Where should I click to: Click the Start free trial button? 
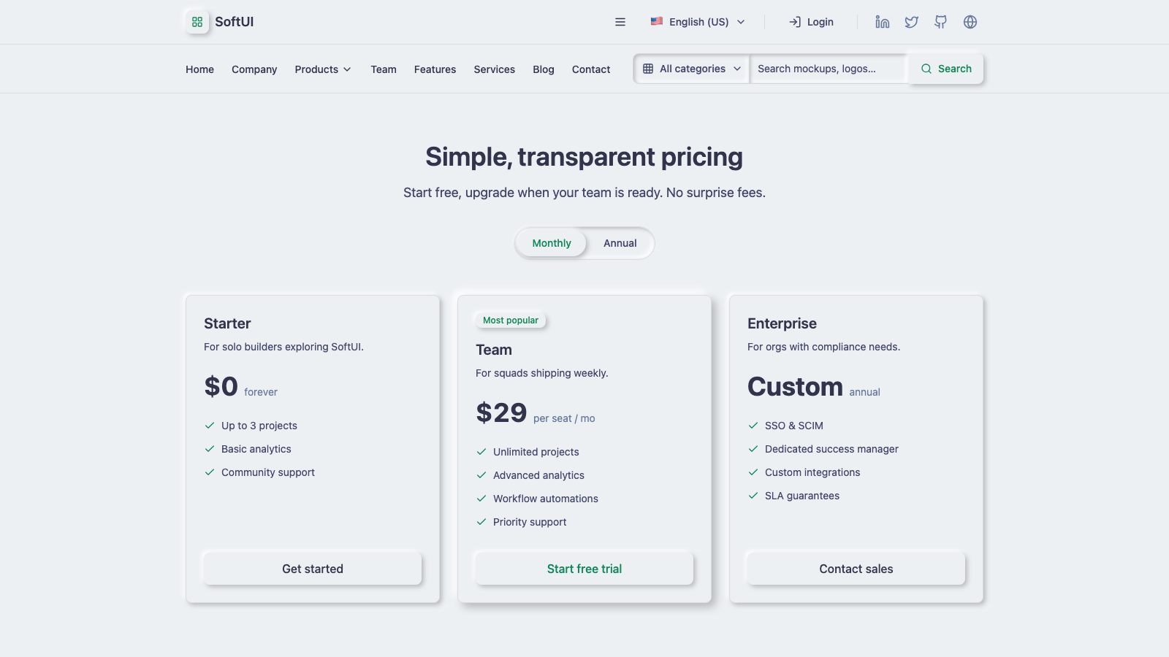click(584, 569)
